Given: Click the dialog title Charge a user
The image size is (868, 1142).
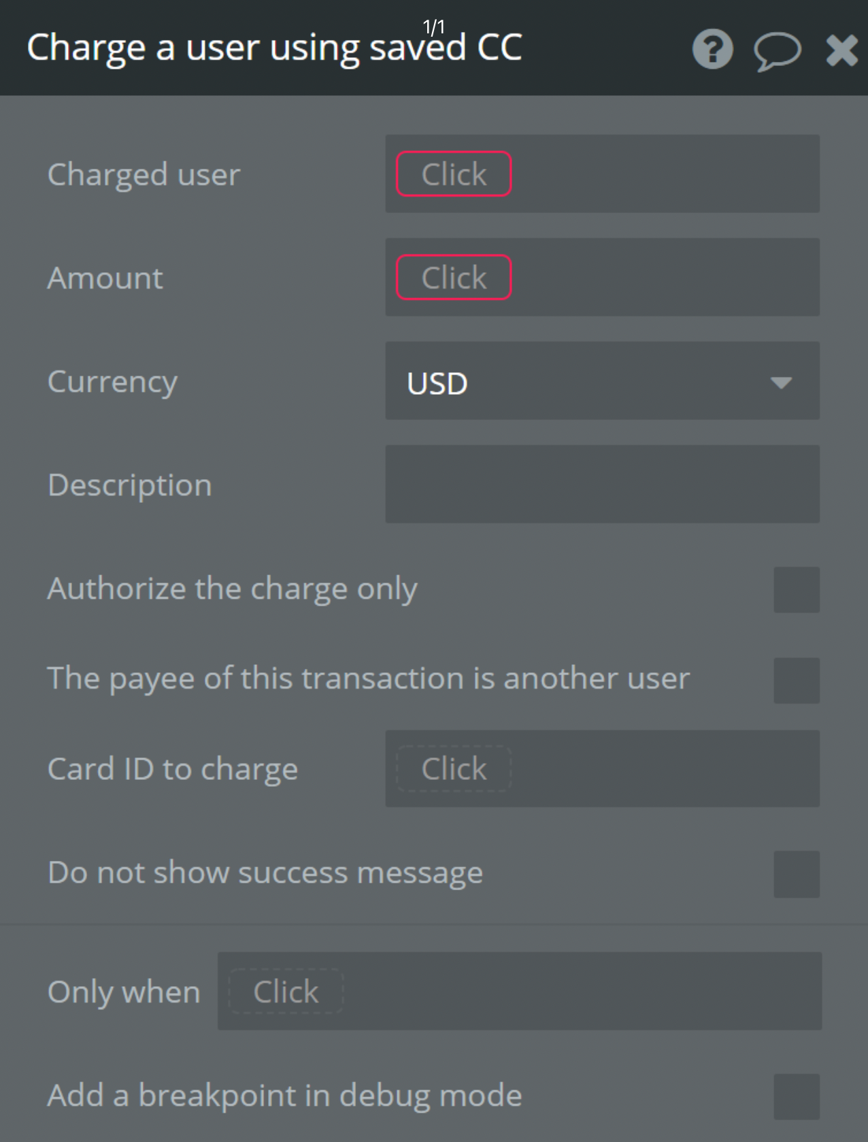Looking at the screenshot, I should (272, 48).
